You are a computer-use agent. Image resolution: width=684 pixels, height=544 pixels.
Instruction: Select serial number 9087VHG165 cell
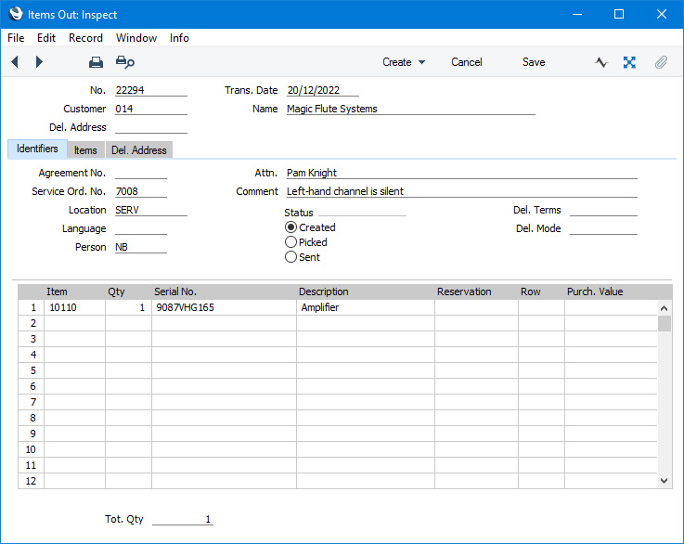tap(224, 307)
